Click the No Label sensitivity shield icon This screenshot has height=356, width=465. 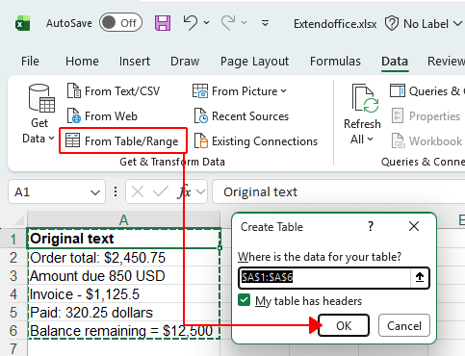click(x=392, y=23)
